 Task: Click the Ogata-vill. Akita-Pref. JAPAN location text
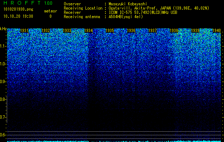point(159,8)
